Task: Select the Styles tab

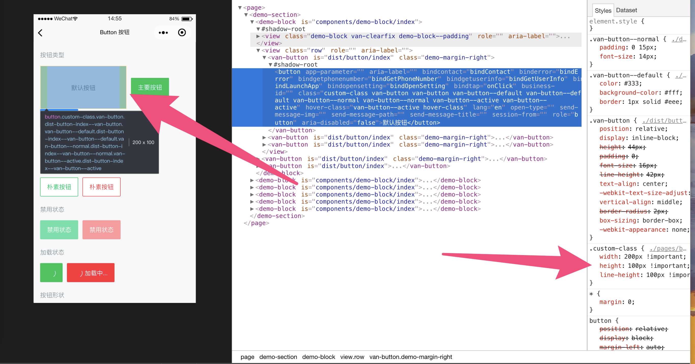Action: pos(603,10)
